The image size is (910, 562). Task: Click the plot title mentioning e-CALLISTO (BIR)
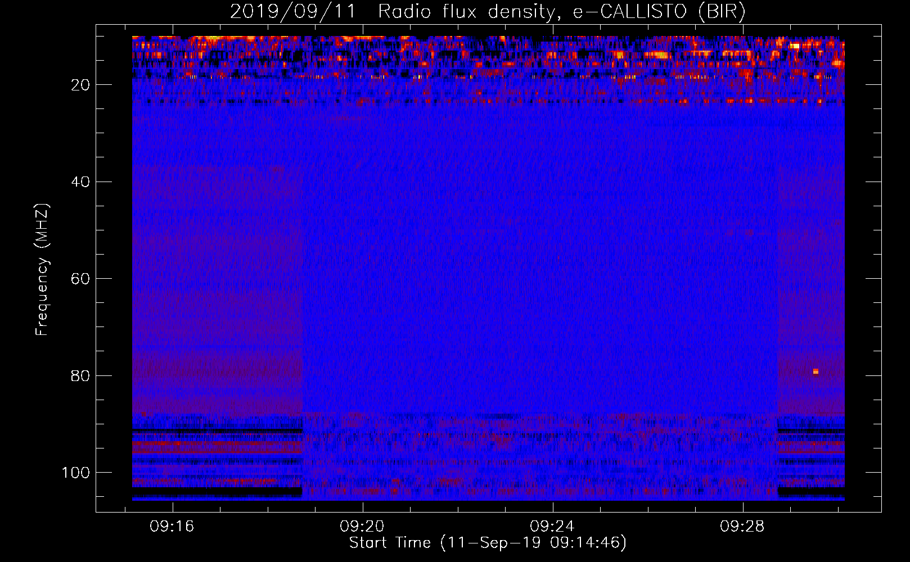point(488,11)
